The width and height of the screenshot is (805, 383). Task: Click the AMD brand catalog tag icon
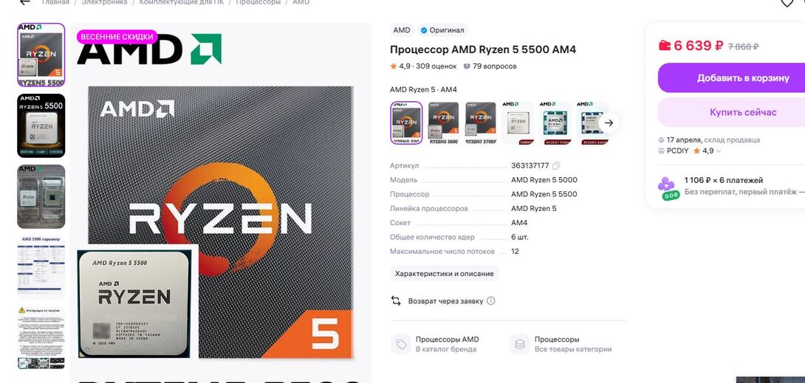click(x=401, y=344)
